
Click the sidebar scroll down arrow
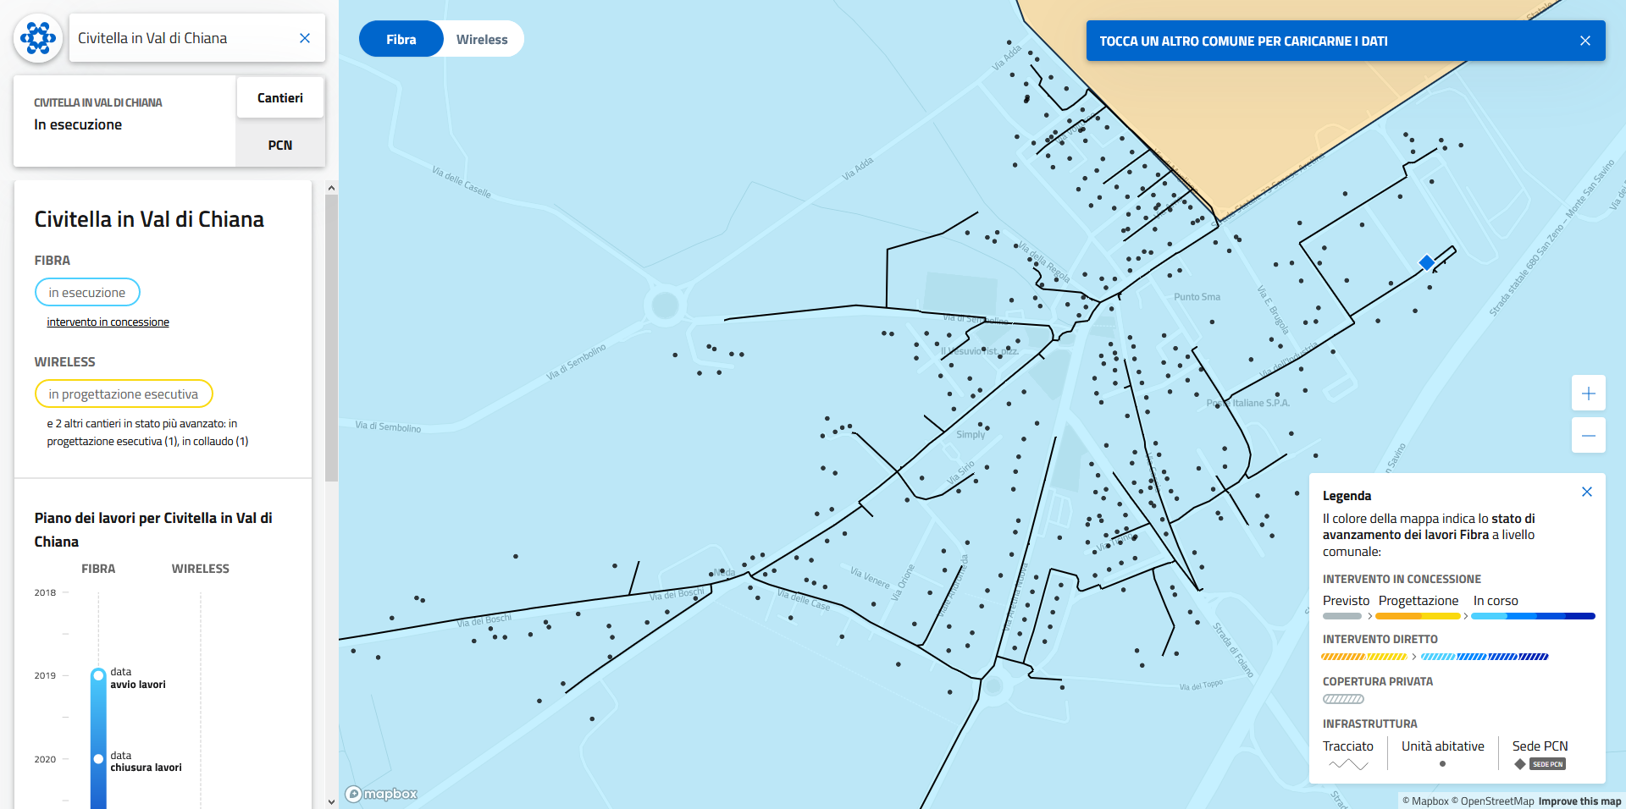coord(331,801)
